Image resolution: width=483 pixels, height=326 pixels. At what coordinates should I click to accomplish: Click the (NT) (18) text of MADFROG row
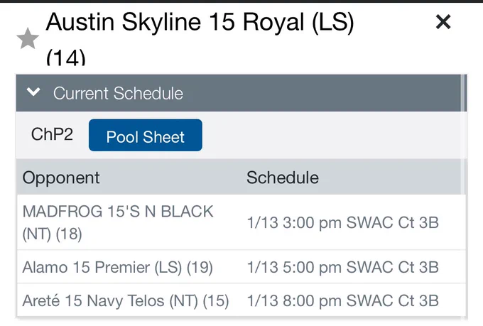point(52,234)
